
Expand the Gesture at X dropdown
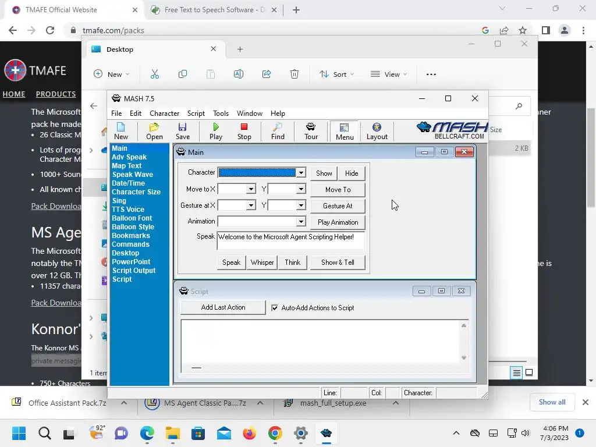coord(251,205)
